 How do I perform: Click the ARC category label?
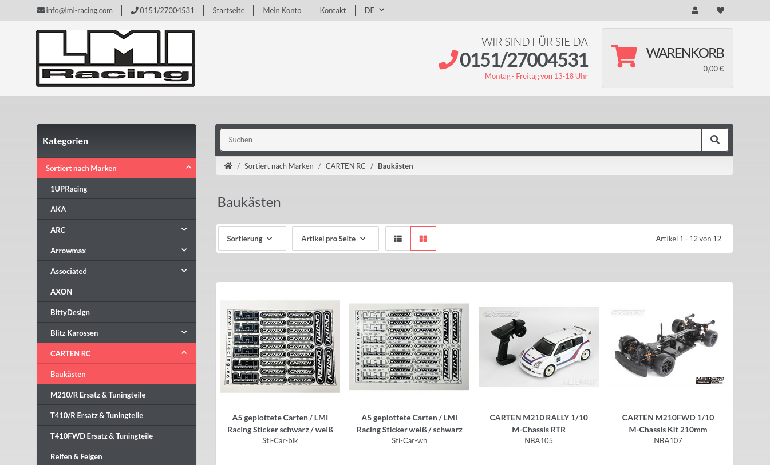(x=58, y=230)
